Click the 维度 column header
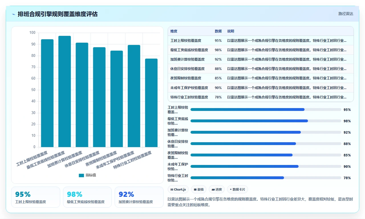The image size is (365, 219). click(174, 31)
